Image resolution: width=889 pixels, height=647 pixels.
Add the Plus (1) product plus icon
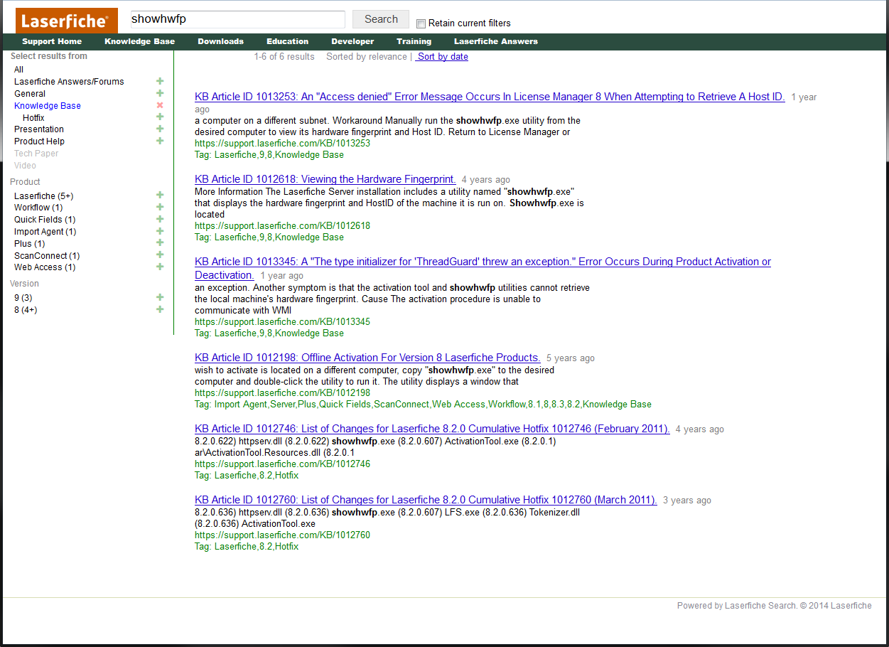point(160,243)
